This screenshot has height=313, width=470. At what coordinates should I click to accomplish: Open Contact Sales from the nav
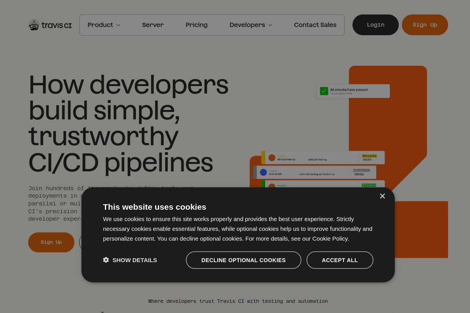tap(315, 25)
